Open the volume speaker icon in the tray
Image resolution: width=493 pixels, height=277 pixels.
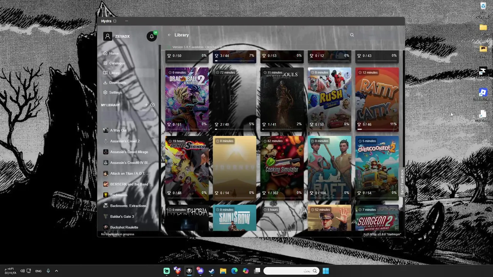22,271
